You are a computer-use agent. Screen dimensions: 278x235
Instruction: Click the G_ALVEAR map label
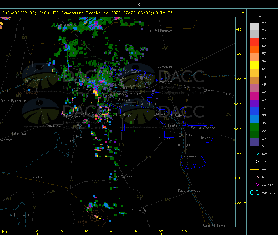pos(185,135)
